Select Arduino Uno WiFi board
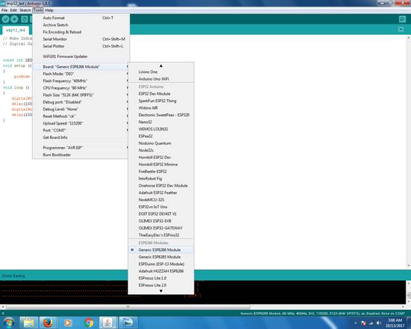The image size is (411, 329). click(161, 79)
